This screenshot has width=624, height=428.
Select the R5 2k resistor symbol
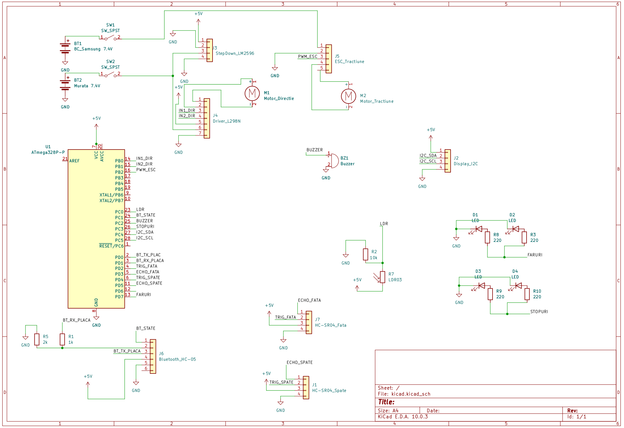(37, 339)
